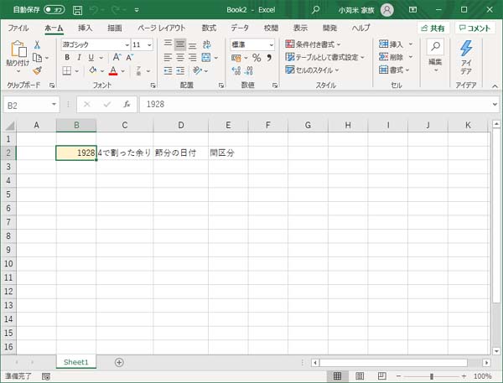
Task: Click the search magnifier in title bar
Action: pos(316,10)
